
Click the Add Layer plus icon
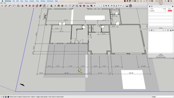tap(150, 7)
